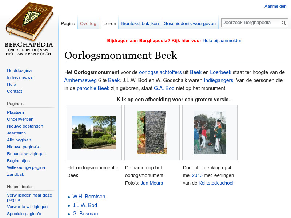The height and width of the screenshot is (218, 291).
Task: Switch to the Overleg tab
Action: 88,23
